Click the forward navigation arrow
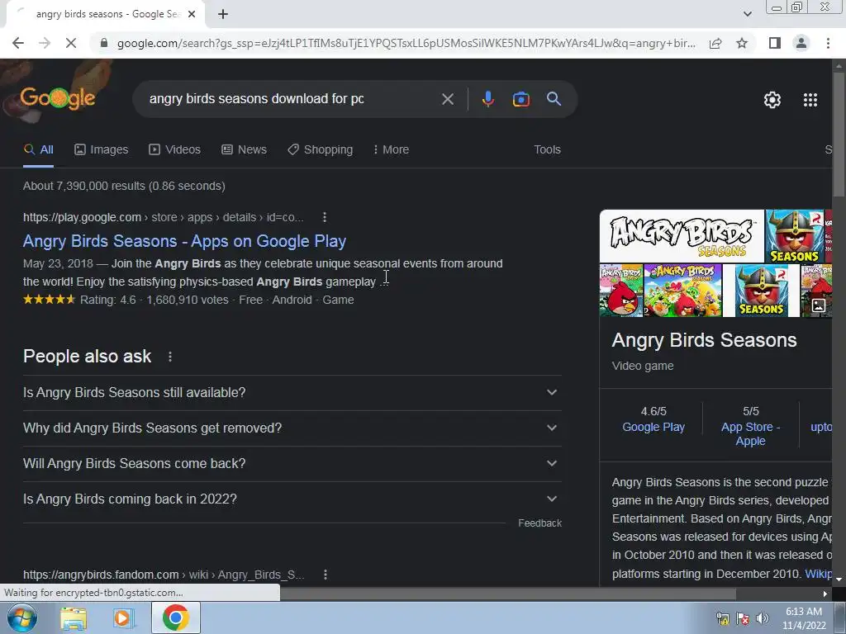846x634 pixels. point(45,43)
